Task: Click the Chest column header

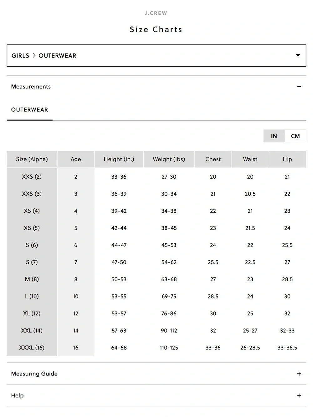Action: tap(213, 159)
